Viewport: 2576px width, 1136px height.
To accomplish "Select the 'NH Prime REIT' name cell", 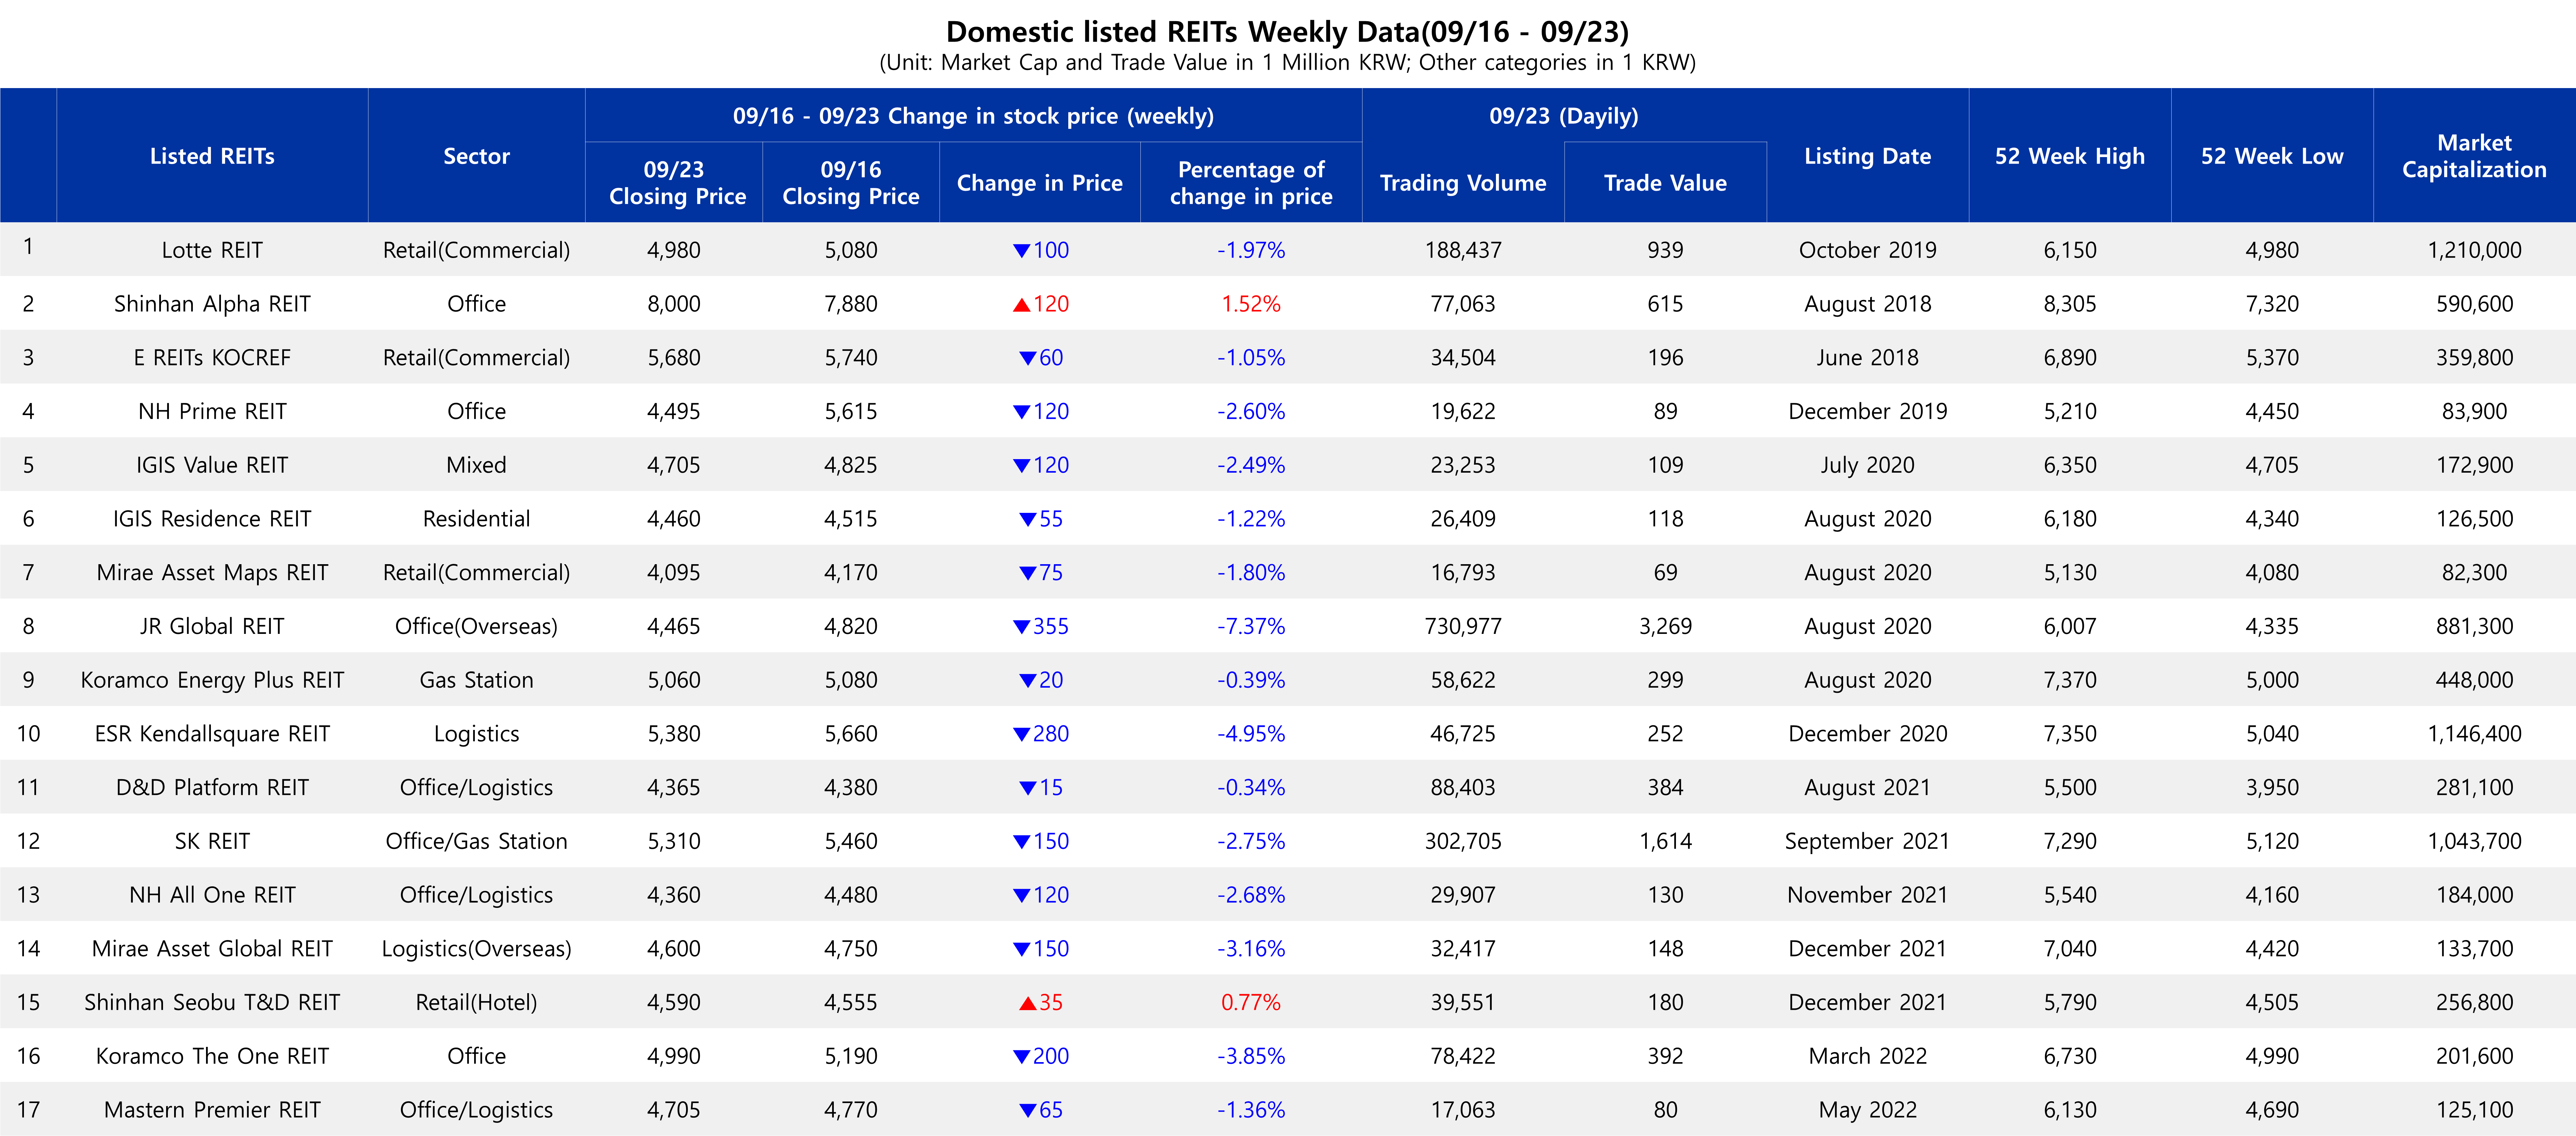I will pos(212,411).
